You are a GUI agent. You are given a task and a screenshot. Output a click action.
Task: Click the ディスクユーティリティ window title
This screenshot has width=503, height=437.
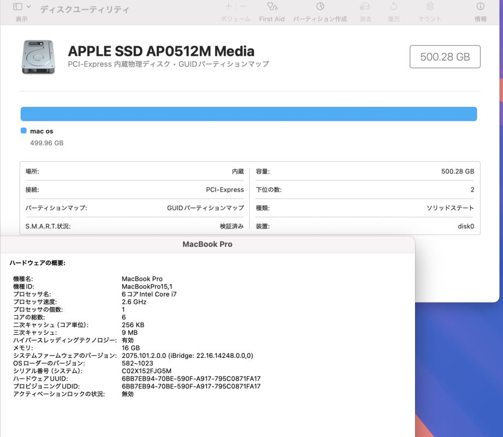85,9
